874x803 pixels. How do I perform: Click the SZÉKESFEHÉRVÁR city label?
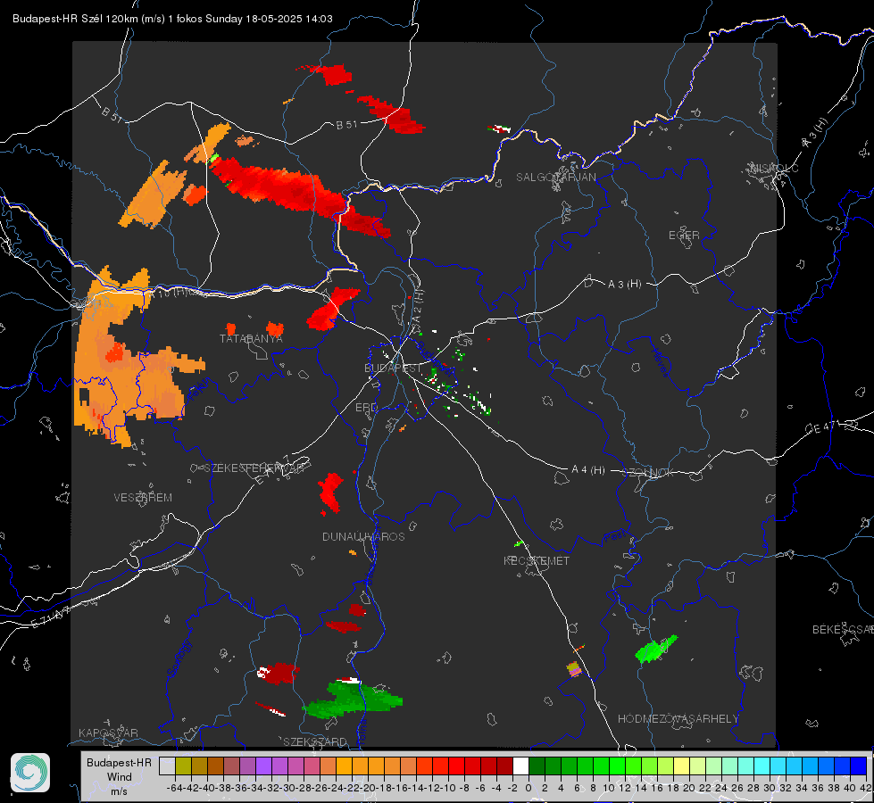point(254,468)
